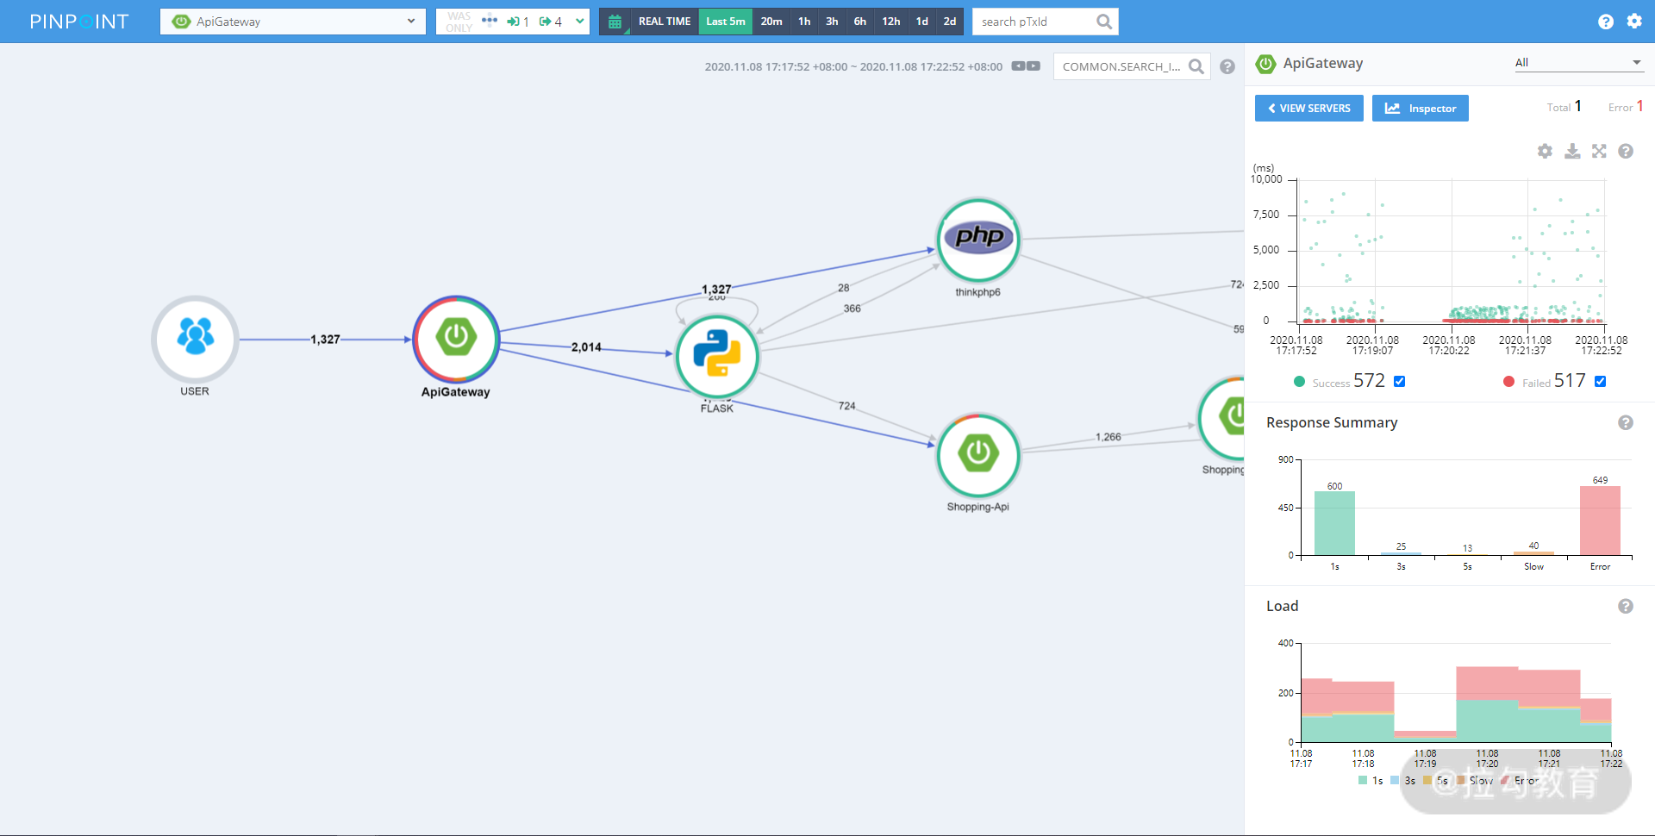
Task: Click the VIEW SERVERS button
Action: coord(1308,108)
